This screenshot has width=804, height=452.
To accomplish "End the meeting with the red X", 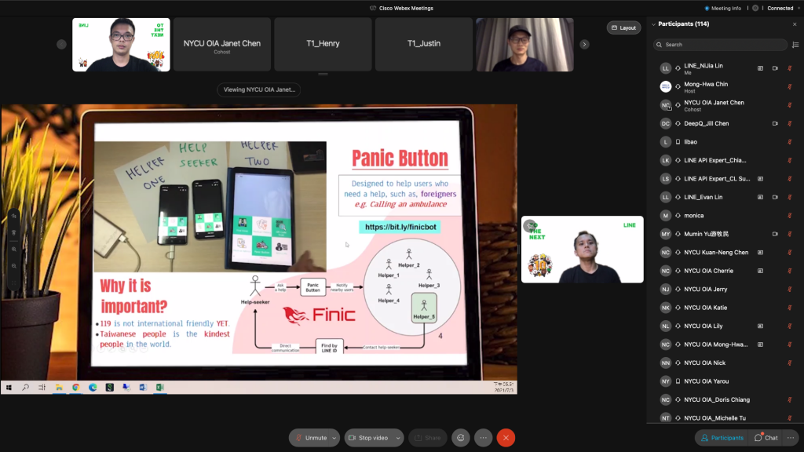I will pos(506,438).
